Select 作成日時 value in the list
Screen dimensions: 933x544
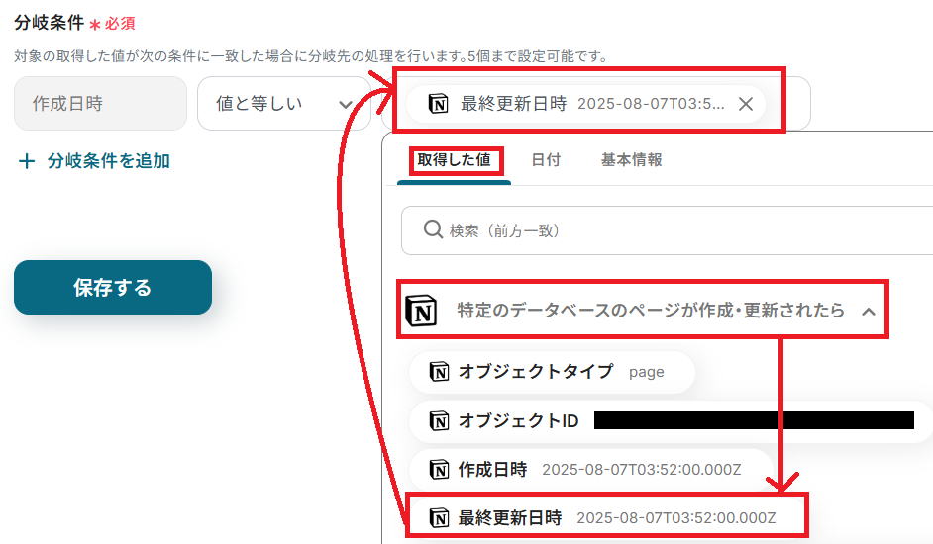pos(591,470)
